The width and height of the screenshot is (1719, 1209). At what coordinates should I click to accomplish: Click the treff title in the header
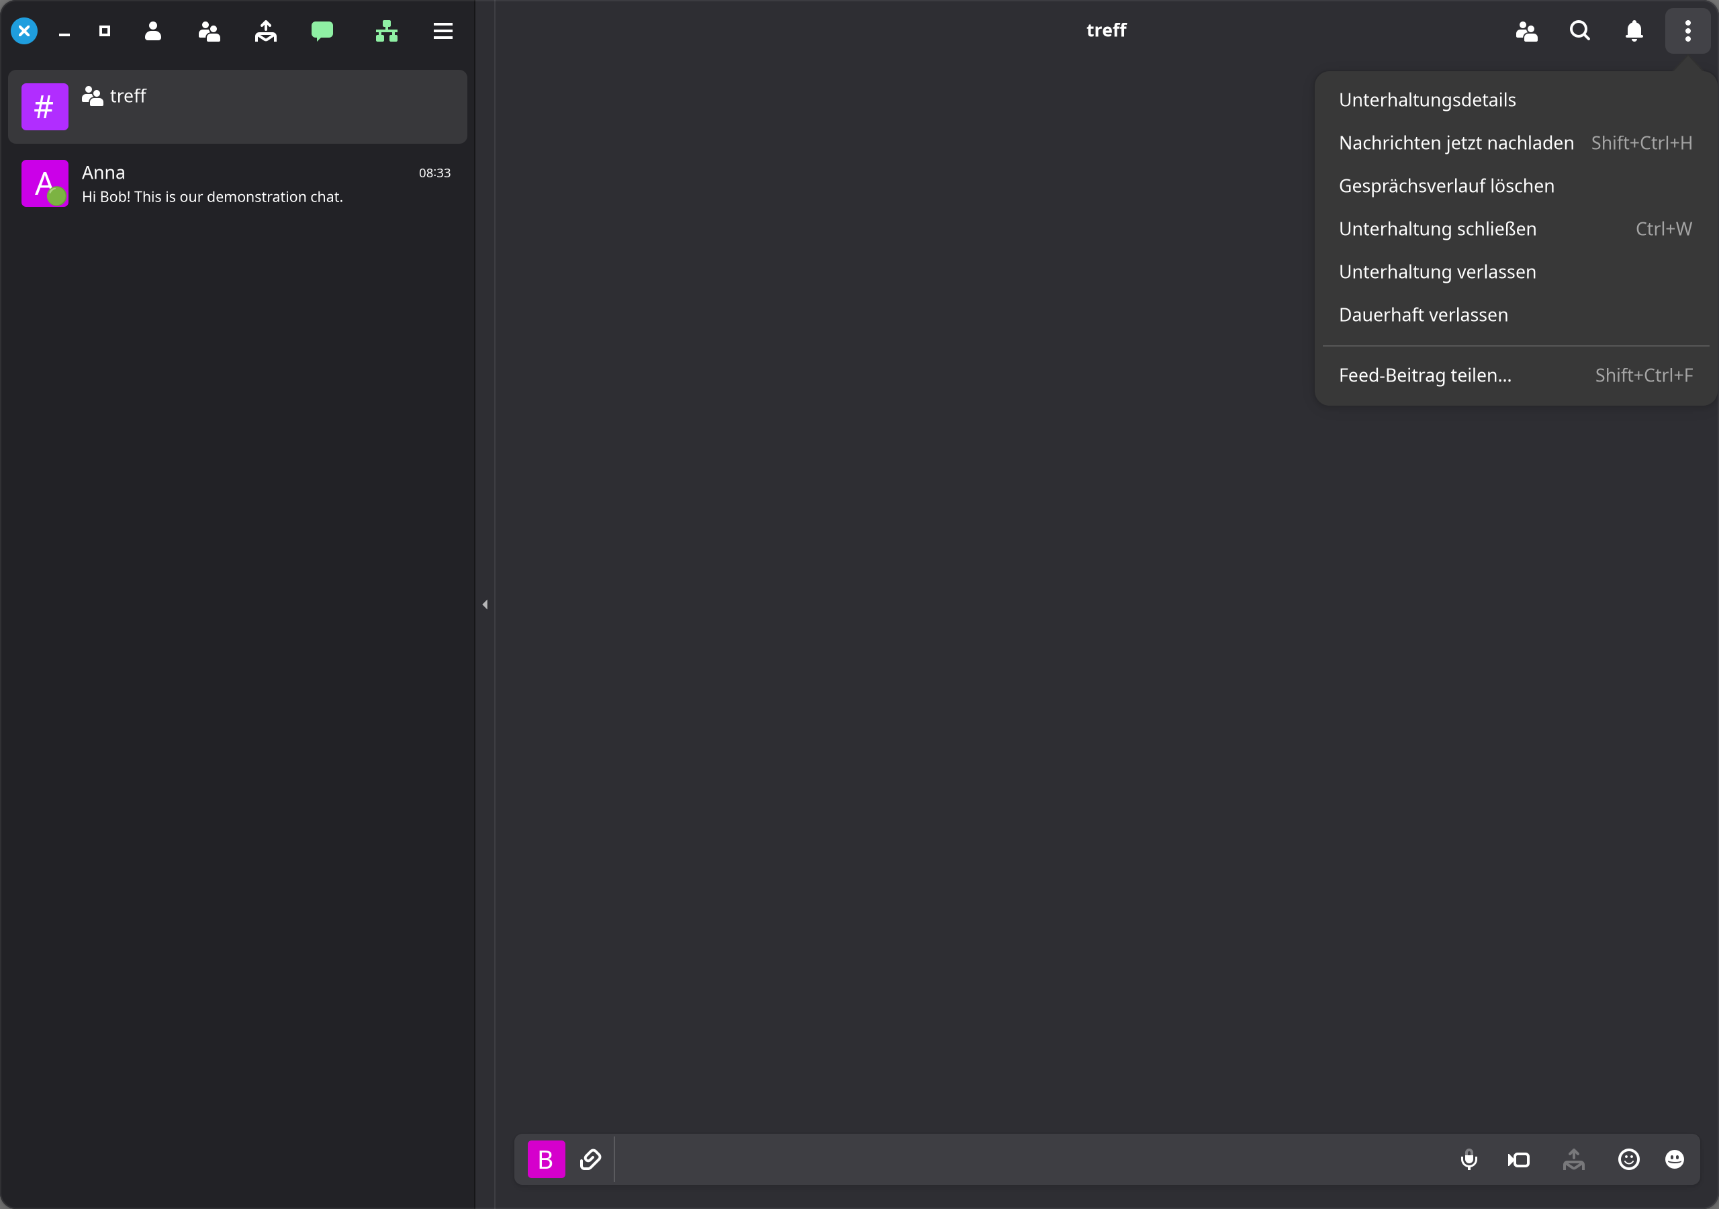tap(1106, 30)
